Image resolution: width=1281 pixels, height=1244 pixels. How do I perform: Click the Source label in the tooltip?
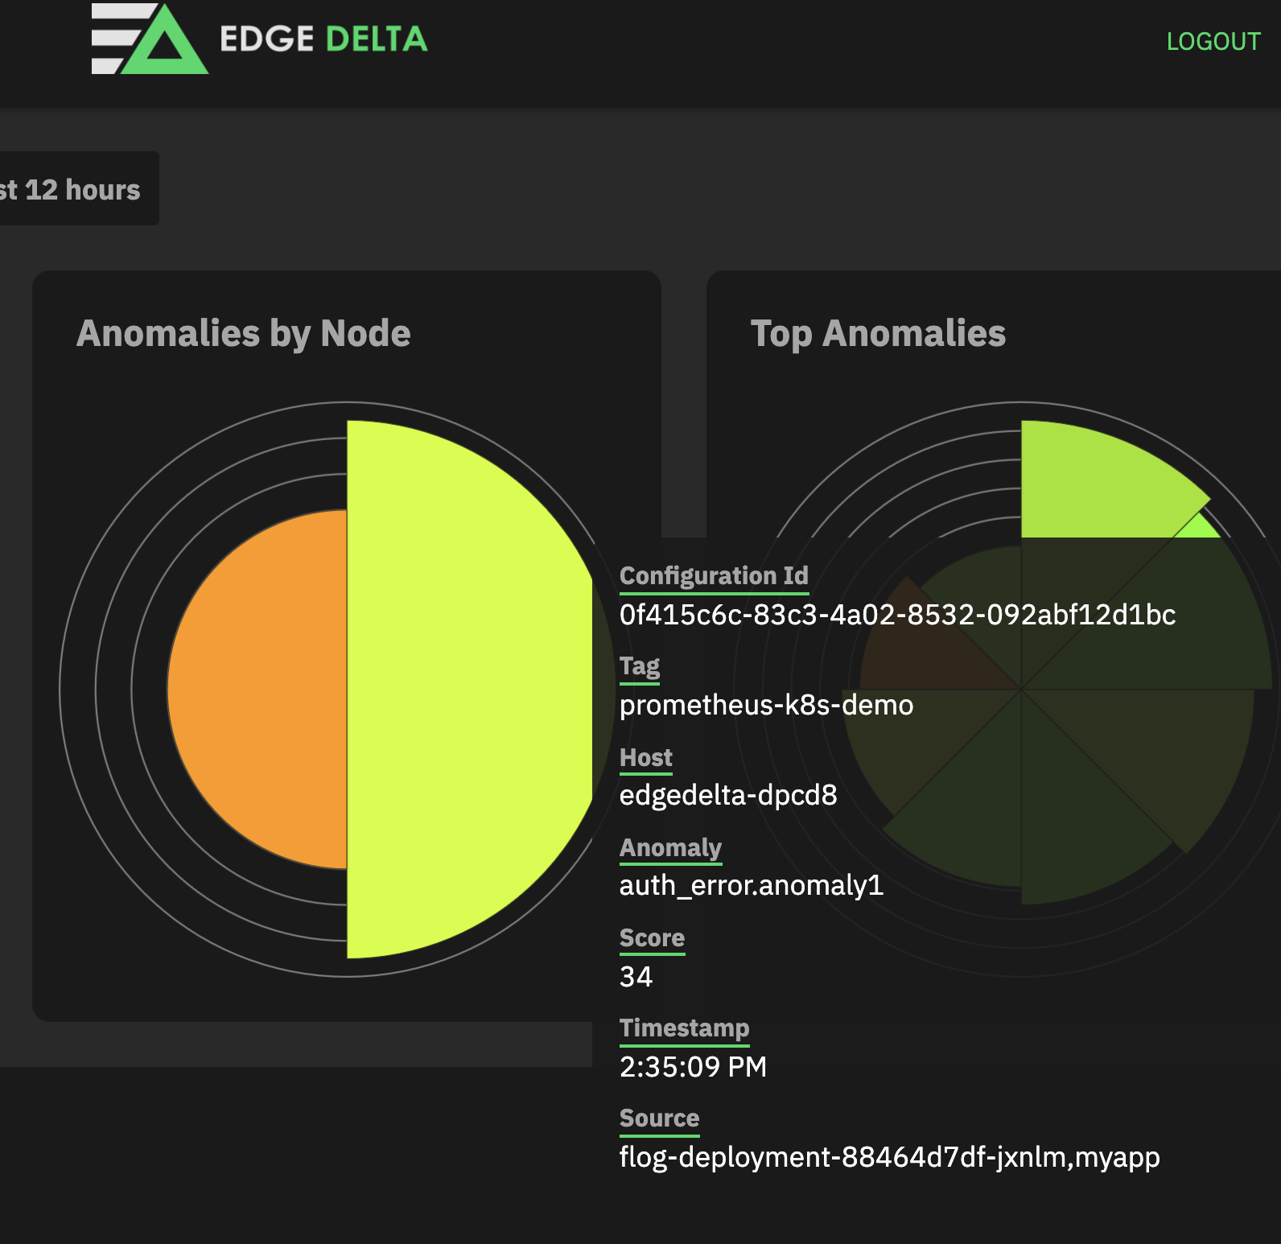(659, 1118)
